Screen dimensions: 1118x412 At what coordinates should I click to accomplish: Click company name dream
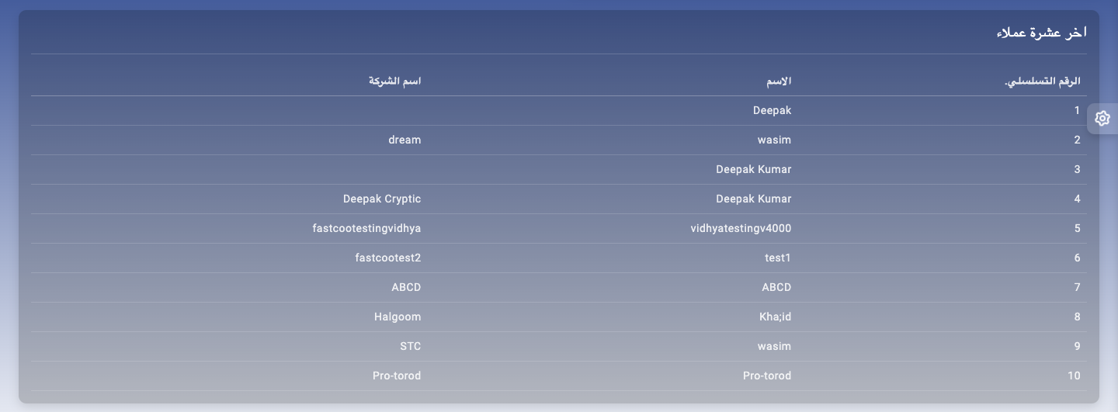404,140
